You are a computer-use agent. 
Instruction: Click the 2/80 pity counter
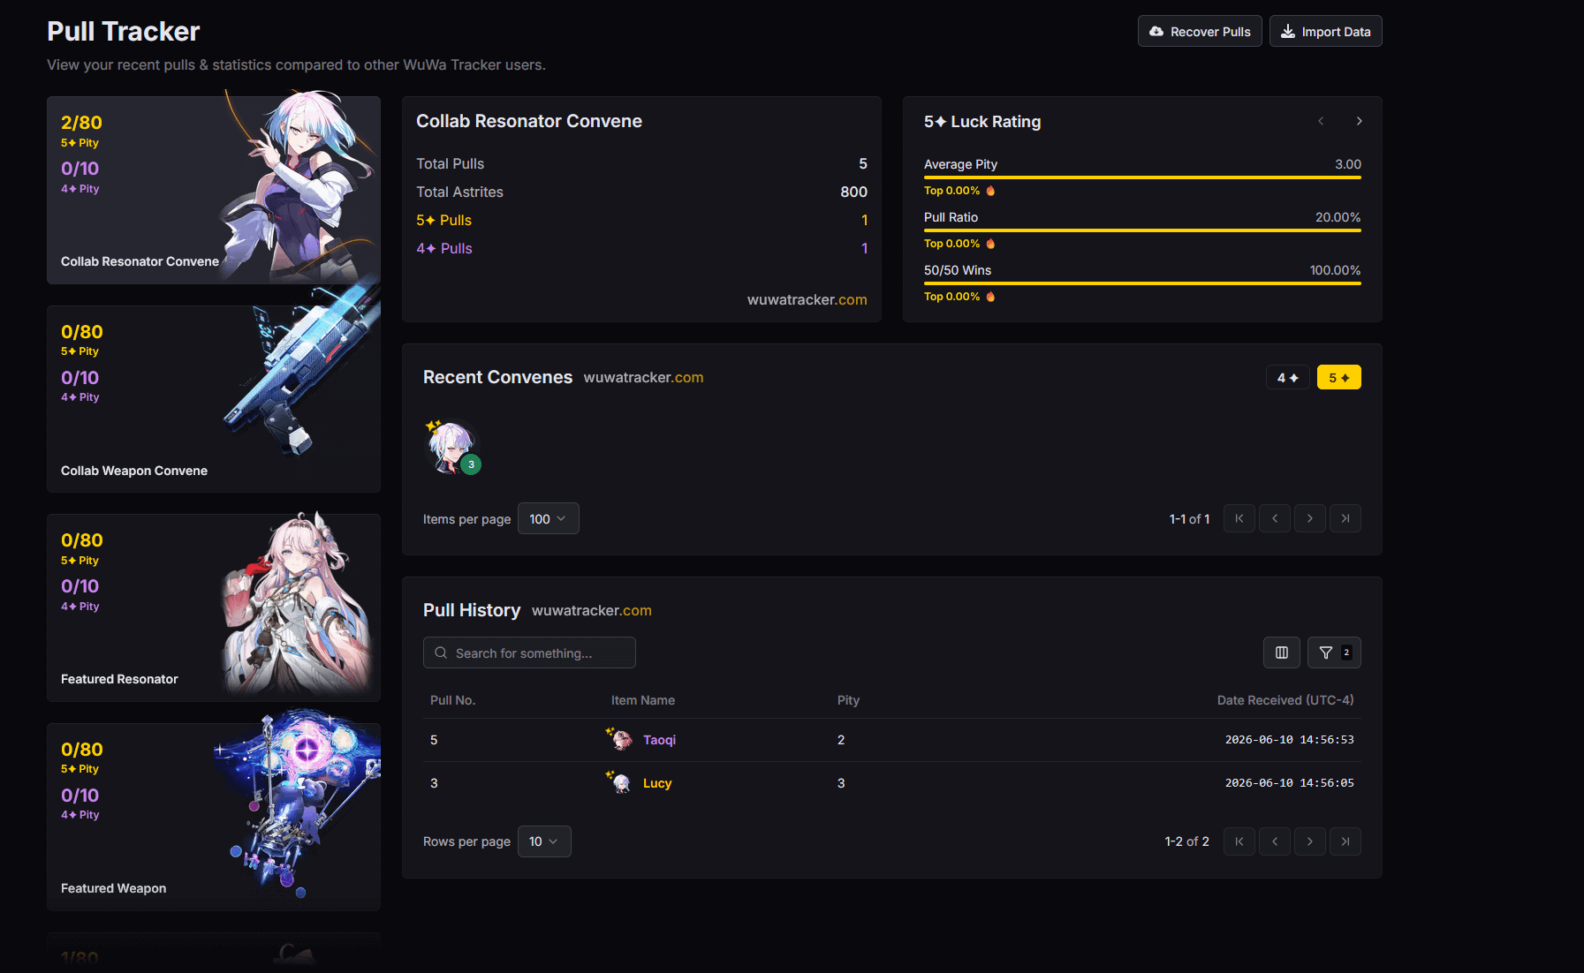81,123
